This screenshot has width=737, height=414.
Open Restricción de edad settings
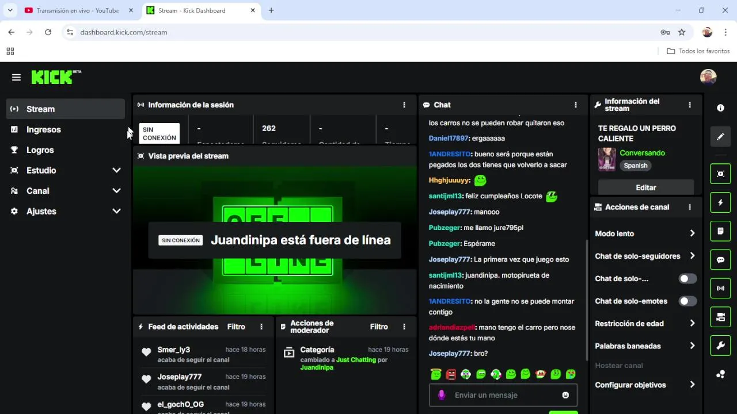[645, 324]
